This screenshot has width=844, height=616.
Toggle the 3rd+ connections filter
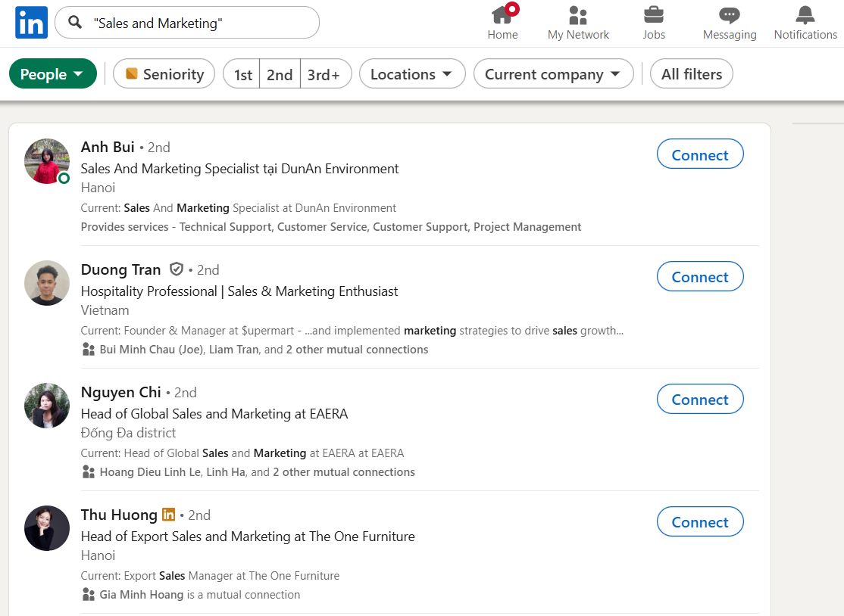pos(324,74)
